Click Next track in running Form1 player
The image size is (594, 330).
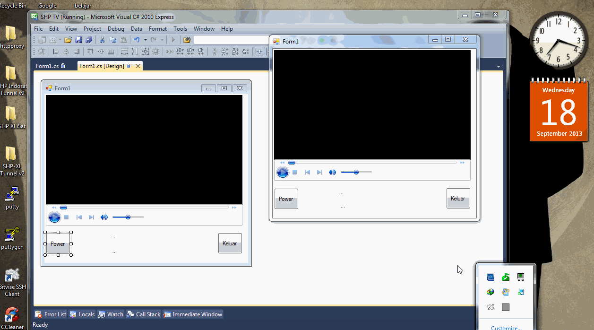(x=319, y=173)
